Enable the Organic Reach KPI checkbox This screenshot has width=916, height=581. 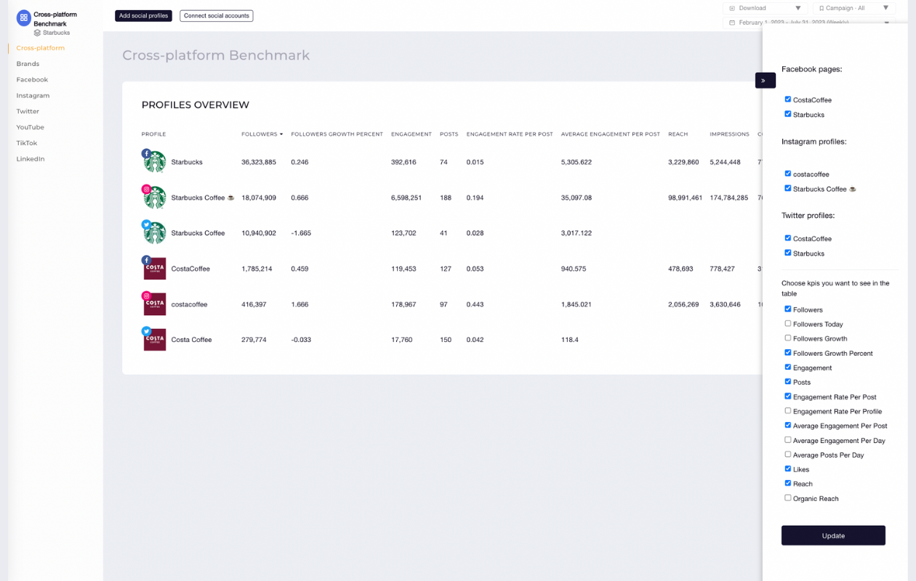pyautogui.click(x=787, y=497)
